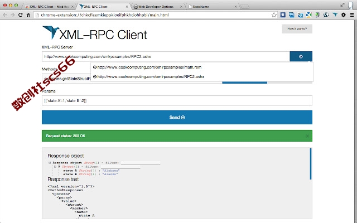Reload the page

tap(20, 15)
